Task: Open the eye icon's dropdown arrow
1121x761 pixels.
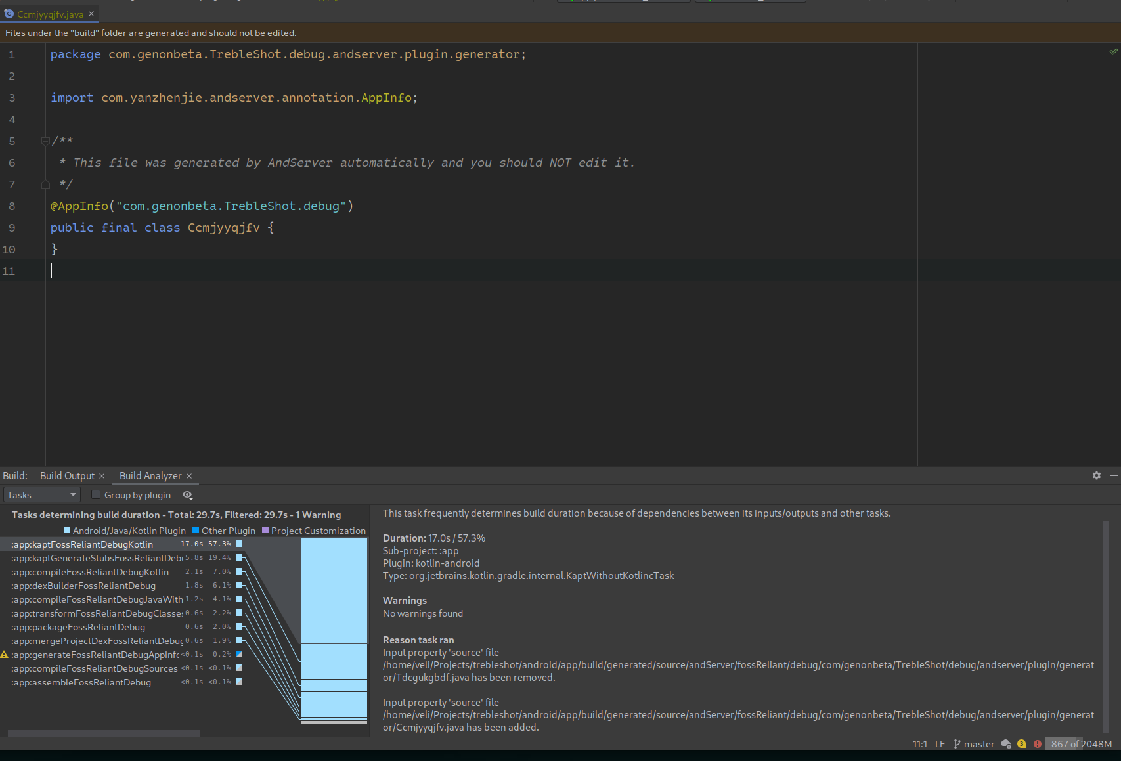Action: (x=191, y=499)
